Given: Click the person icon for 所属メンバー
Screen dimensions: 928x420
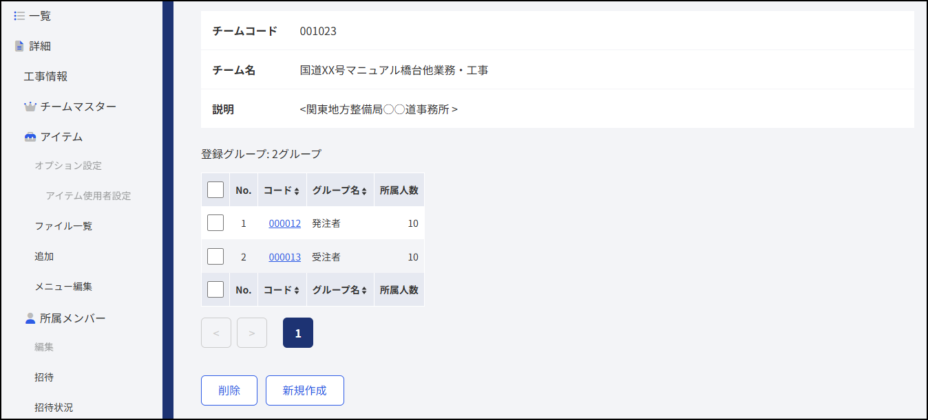Looking at the screenshot, I should tap(30, 318).
